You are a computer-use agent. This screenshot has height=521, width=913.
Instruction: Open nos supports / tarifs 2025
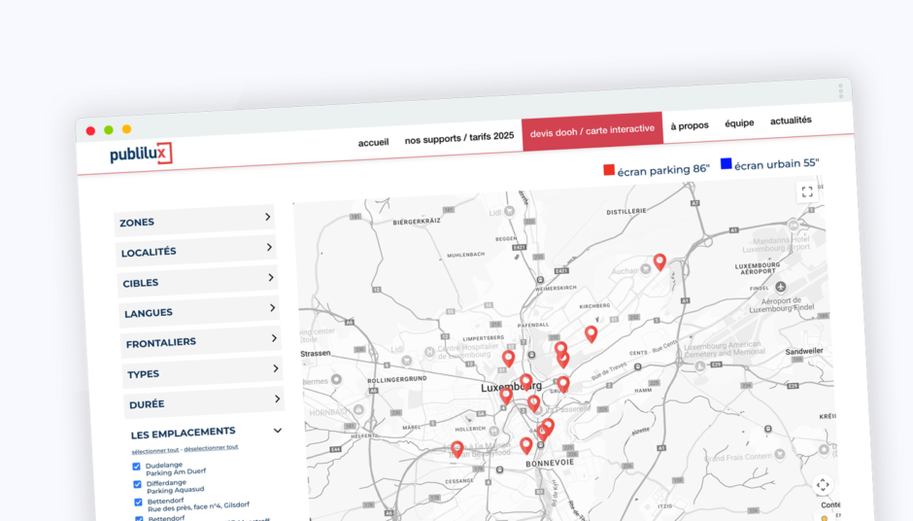point(458,138)
